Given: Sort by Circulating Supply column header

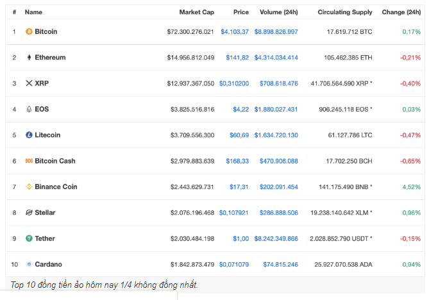Looking at the screenshot, I should pos(345,12).
